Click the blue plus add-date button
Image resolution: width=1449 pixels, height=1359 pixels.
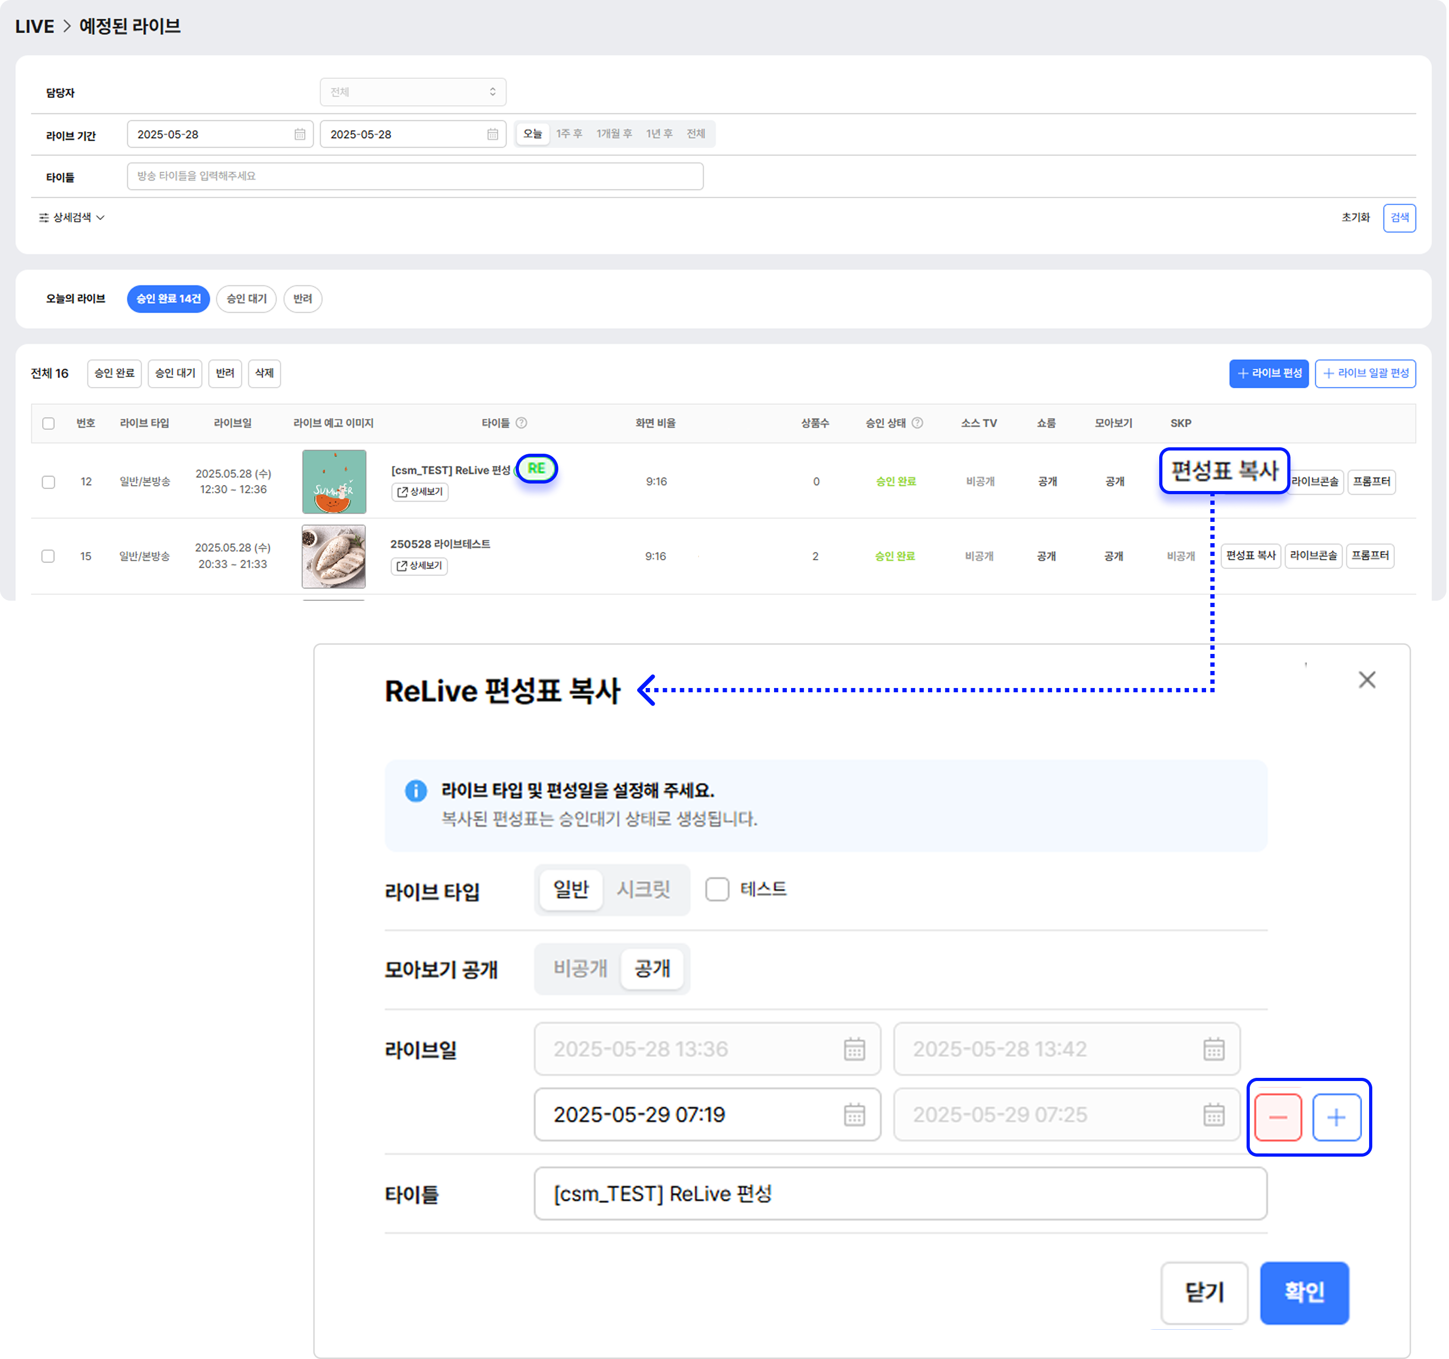click(1336, 1117)
